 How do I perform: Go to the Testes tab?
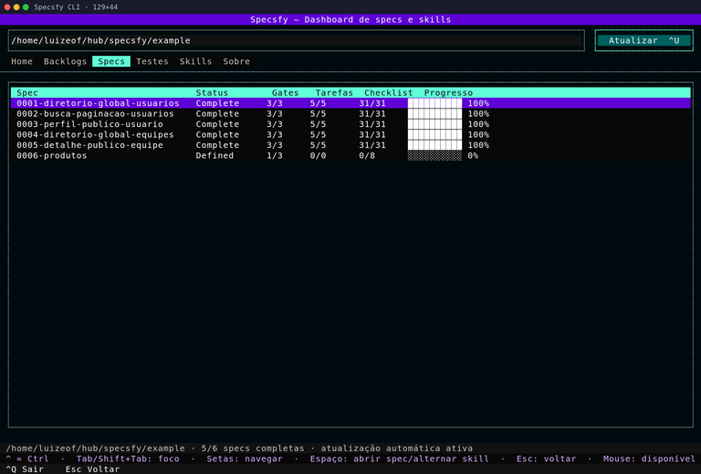point(152,61)
